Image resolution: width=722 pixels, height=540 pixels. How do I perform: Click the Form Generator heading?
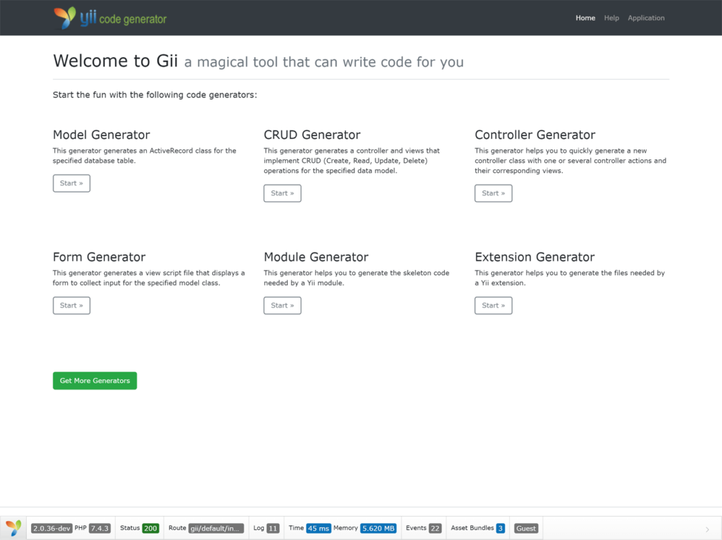(x=99, y=257)
